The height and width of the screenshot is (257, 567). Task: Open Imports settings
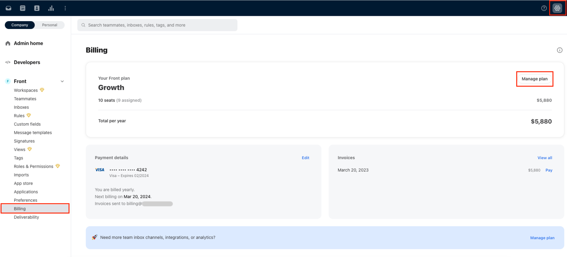(x=21, y=175)
